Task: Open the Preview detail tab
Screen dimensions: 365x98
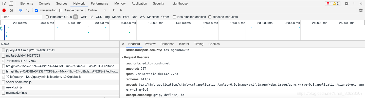Action: [x=150, y=44]
